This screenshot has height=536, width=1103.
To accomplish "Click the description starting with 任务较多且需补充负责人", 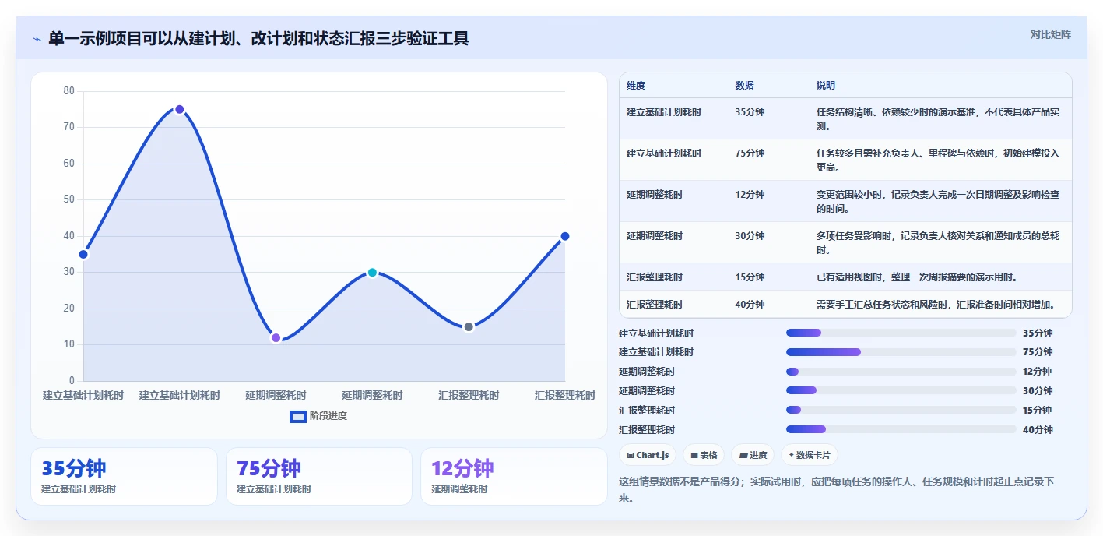I will pos(938,160).
